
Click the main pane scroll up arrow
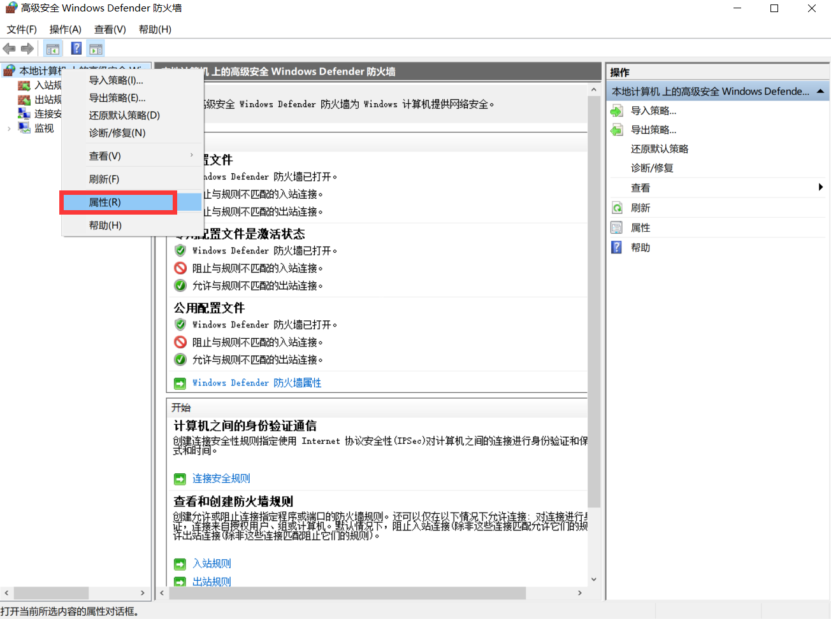(594, 90)
